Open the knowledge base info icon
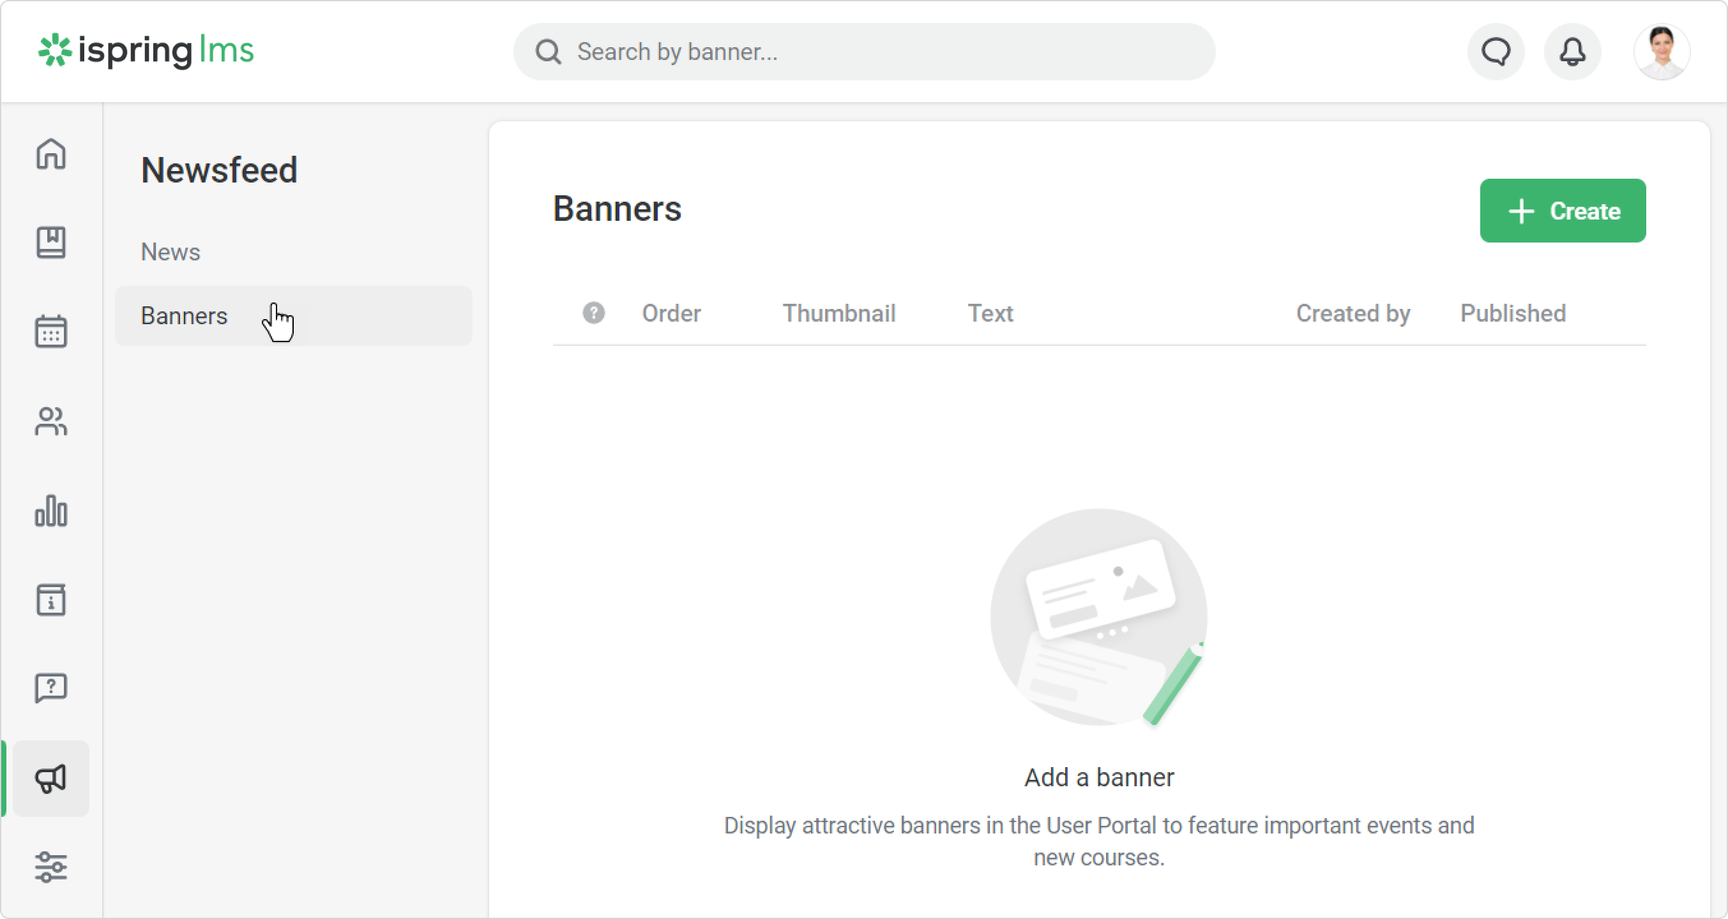 coord(51,600)
